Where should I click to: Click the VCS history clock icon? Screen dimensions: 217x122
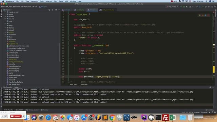tap(206, 7)
